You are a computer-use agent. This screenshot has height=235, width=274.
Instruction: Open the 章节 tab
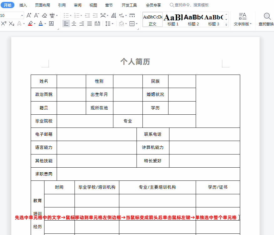tap(109, 5)
